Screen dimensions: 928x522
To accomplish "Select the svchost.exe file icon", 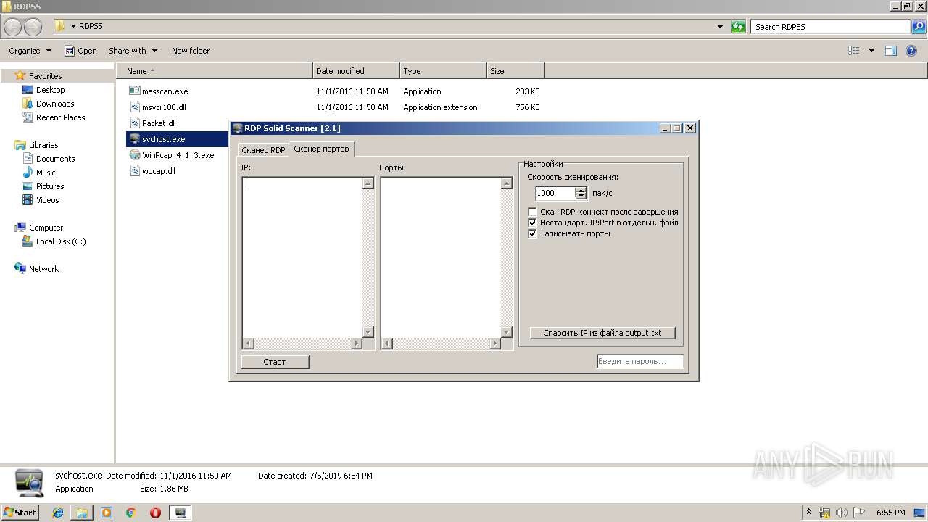I will (x=134, y=139).
